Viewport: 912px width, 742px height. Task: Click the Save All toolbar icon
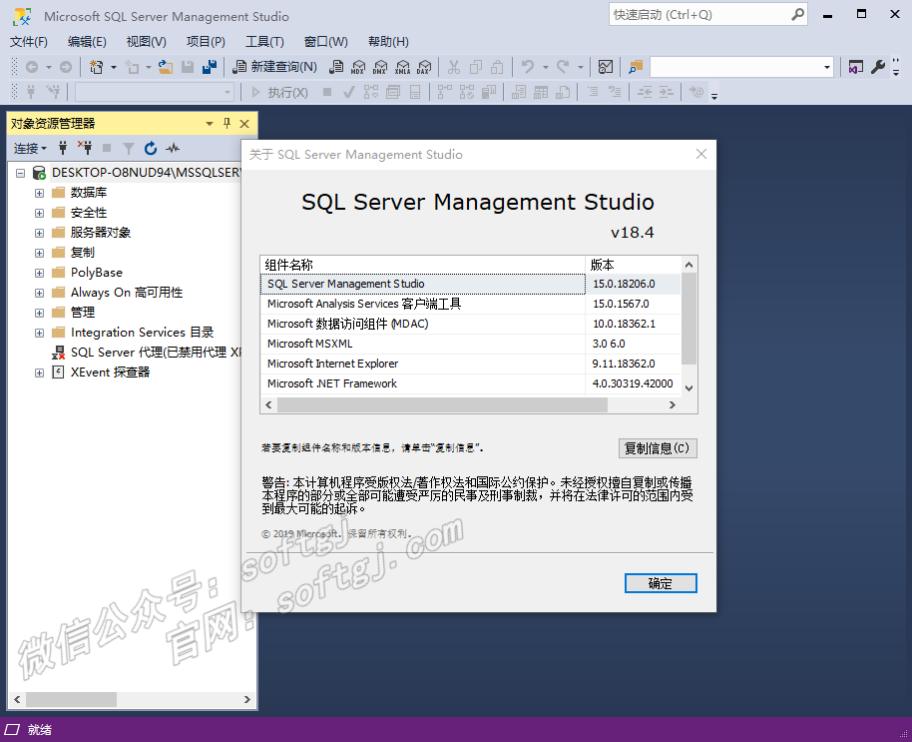click(x=210, y=67)
